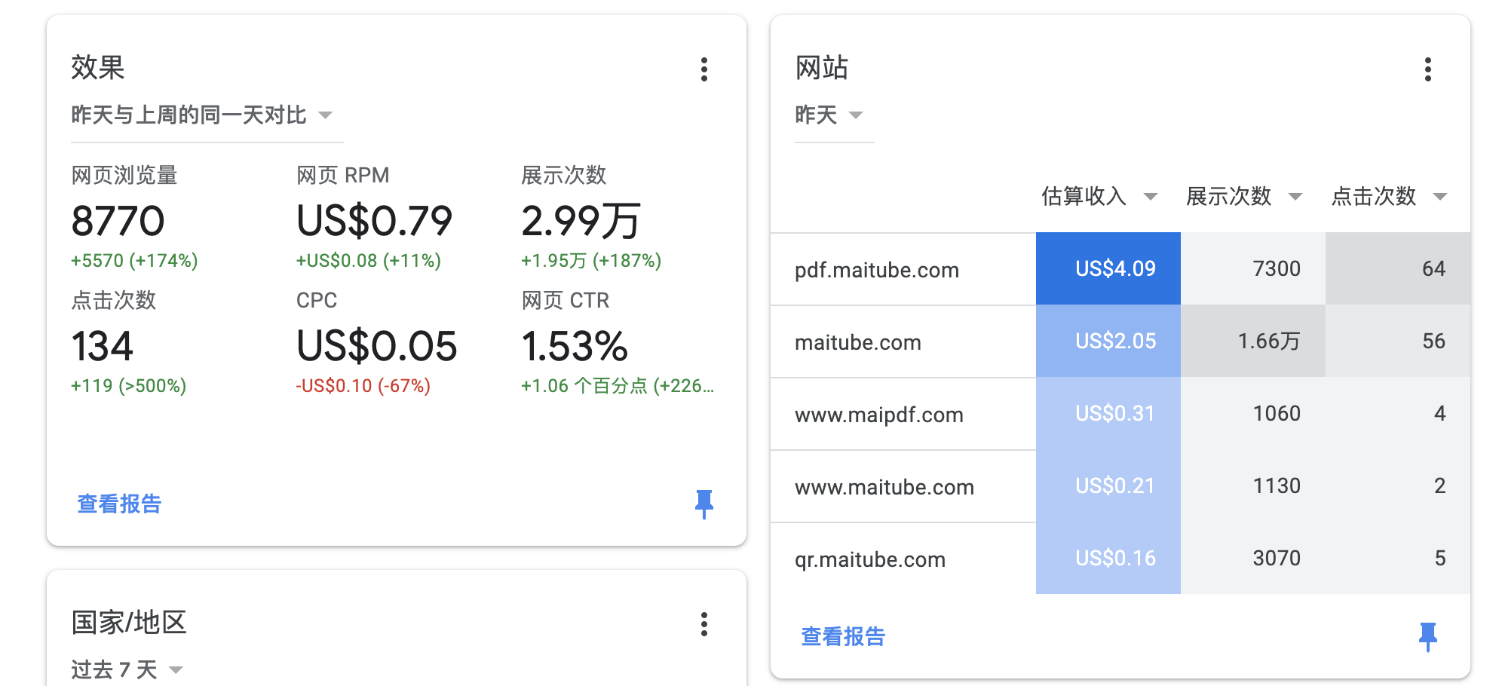Screen dimensions: 1499x686
Task: Click the 134 clicks value
Action: pos(102,346)
